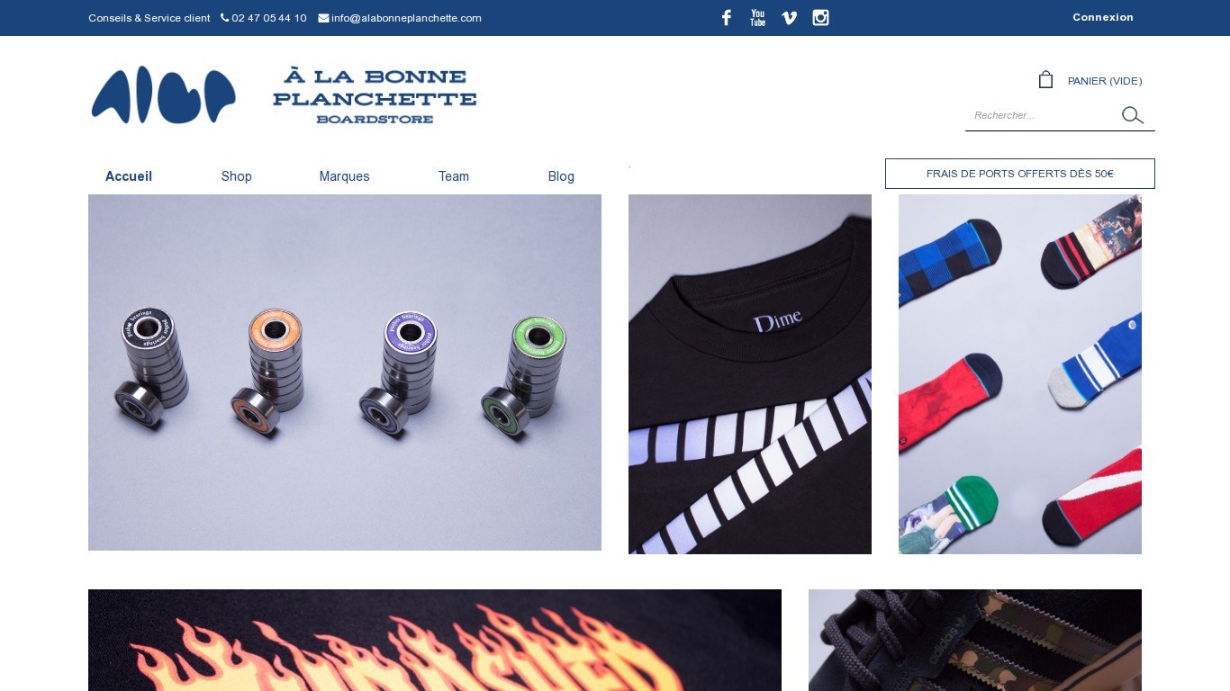Open the Blog menu item

tap(561, 176)
